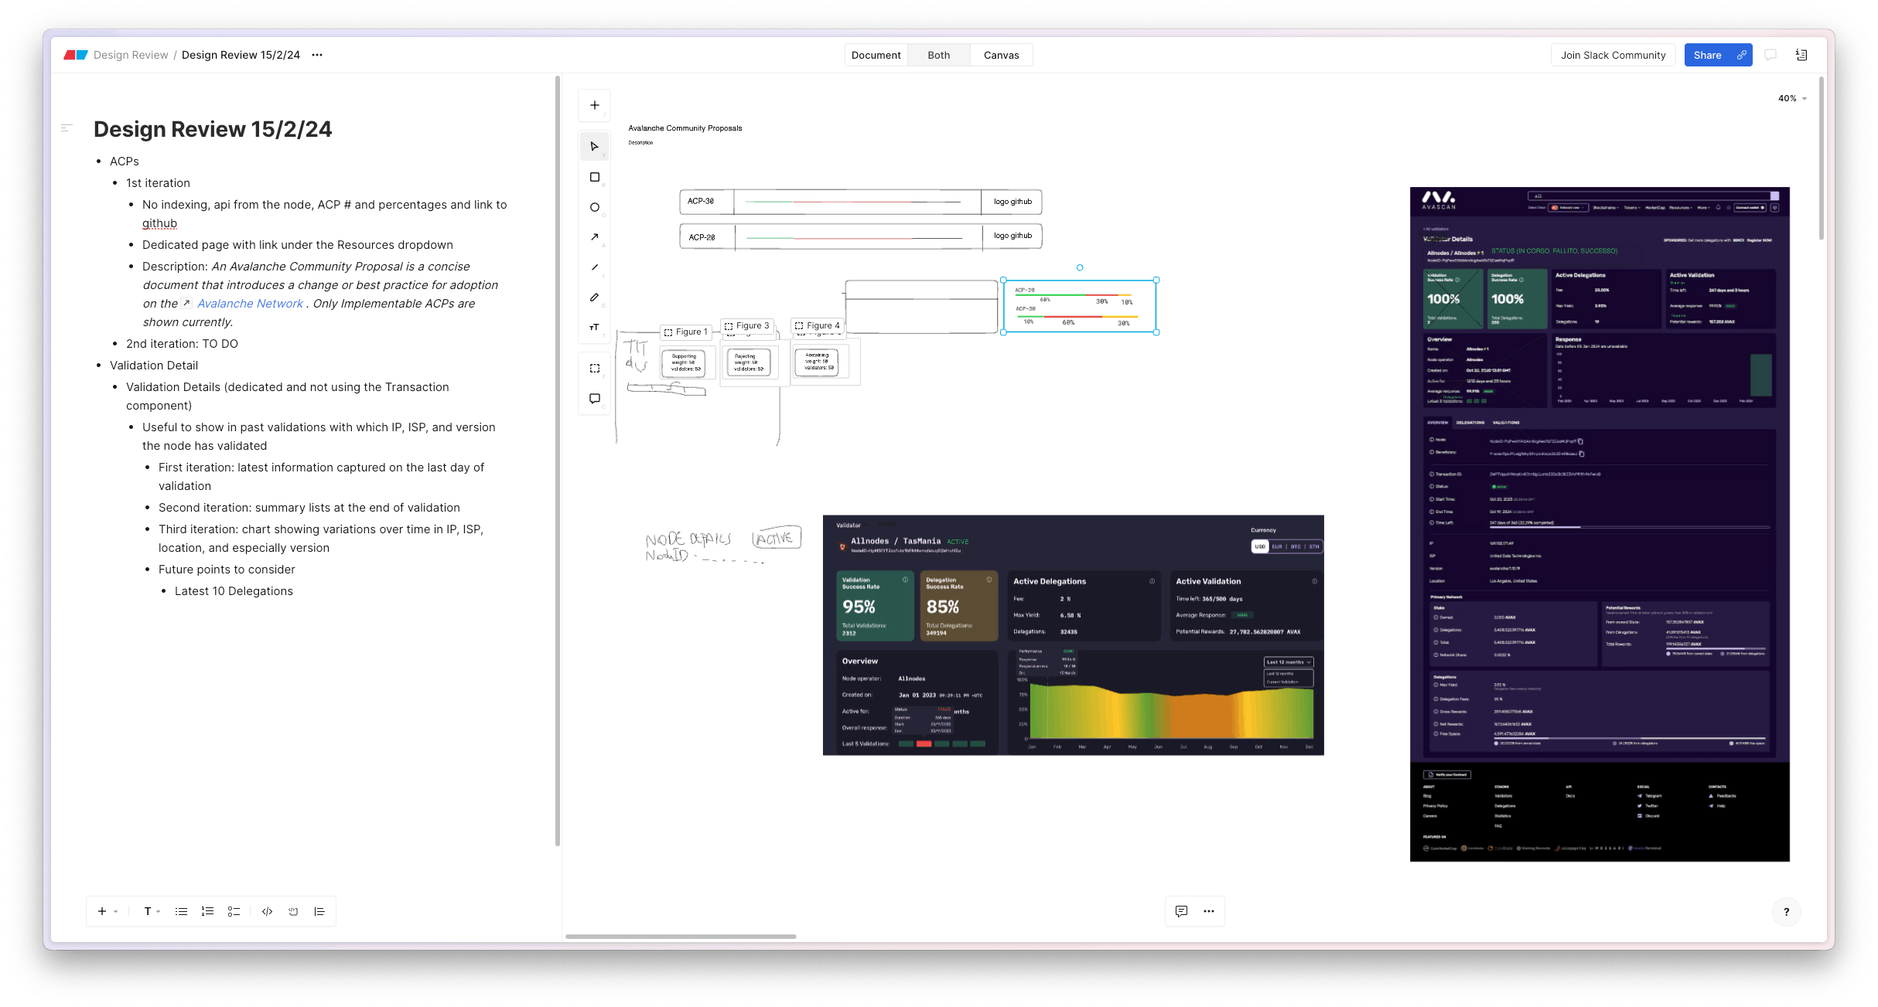
Task: Click the Share button
Action: [1708, 55]
